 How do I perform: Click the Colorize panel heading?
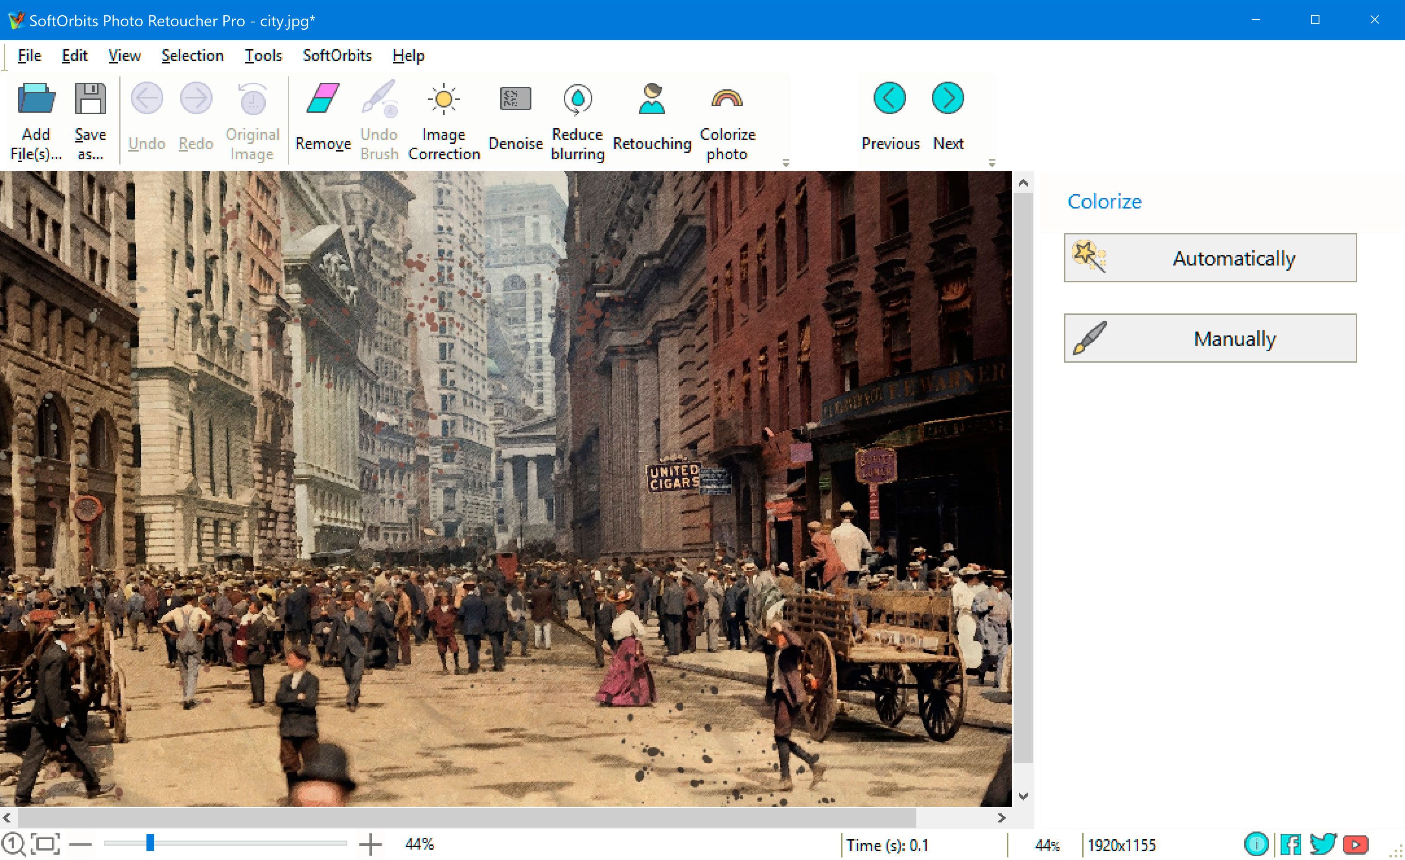pyautogui.click(x=1104, y=201)
